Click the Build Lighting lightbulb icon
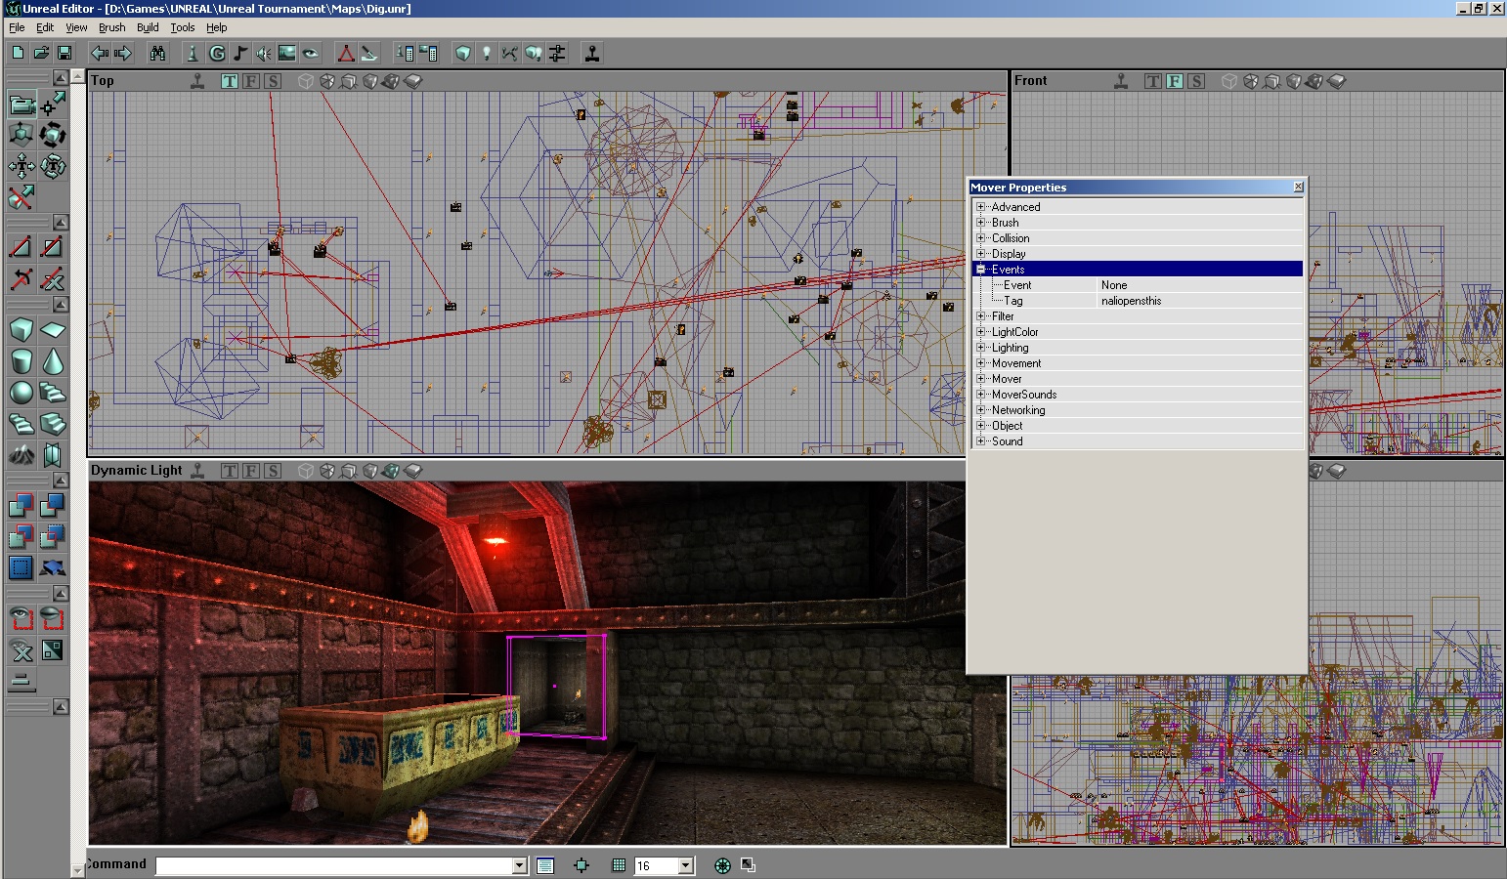This screenshot has height=879, width=1507. click(486, 54)
